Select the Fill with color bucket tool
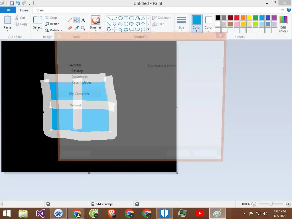The image size is (292, 219). coord(76,20)
